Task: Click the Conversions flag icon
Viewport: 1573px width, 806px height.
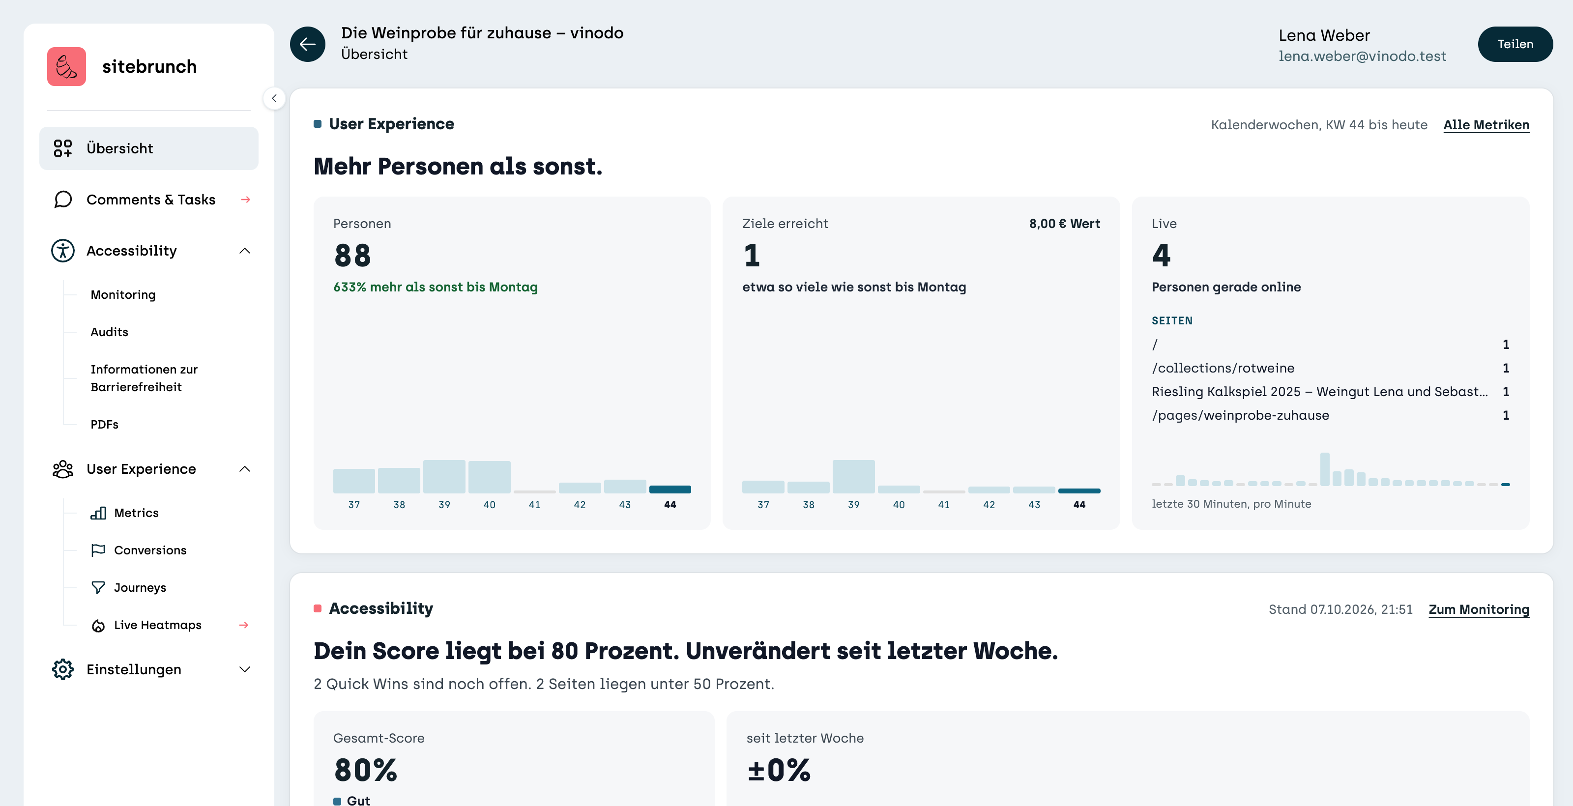Action: [x=98, y=550]
